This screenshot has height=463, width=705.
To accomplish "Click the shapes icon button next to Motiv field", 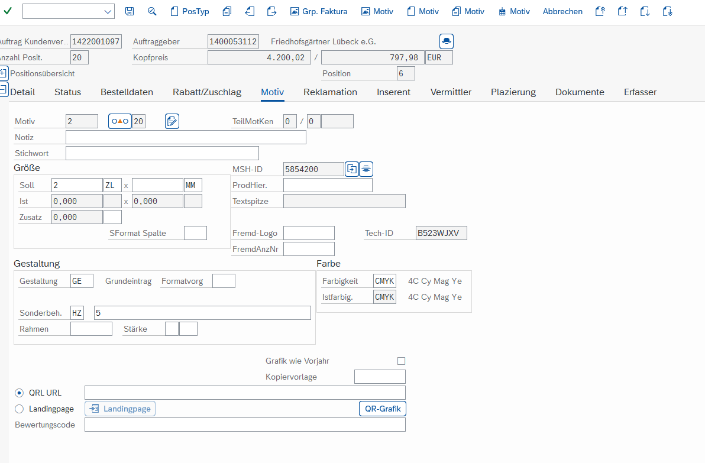I will 120,121.
